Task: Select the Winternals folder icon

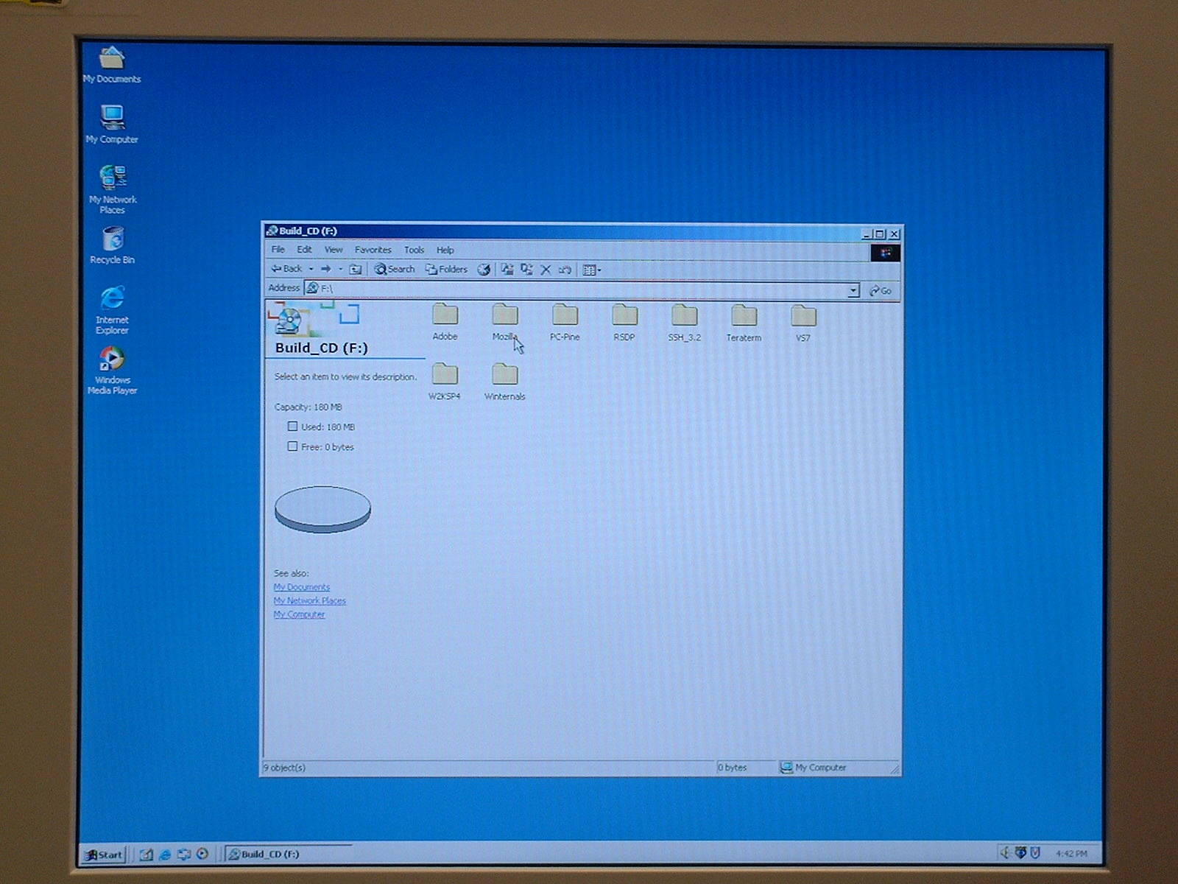Action: point(505,376)
